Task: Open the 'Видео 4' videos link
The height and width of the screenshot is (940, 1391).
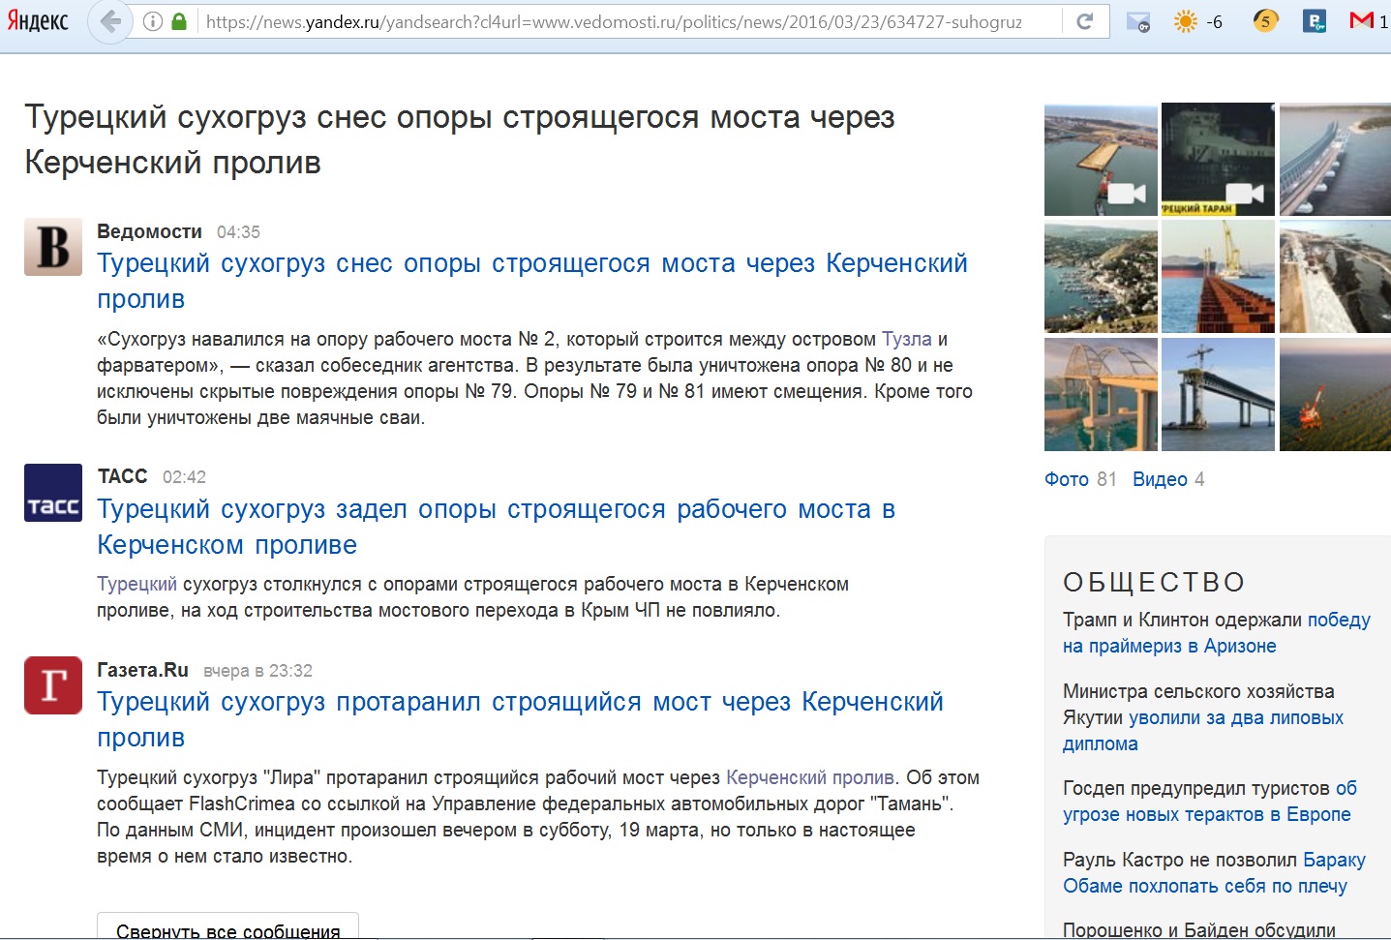Action: coord(1168,479)
